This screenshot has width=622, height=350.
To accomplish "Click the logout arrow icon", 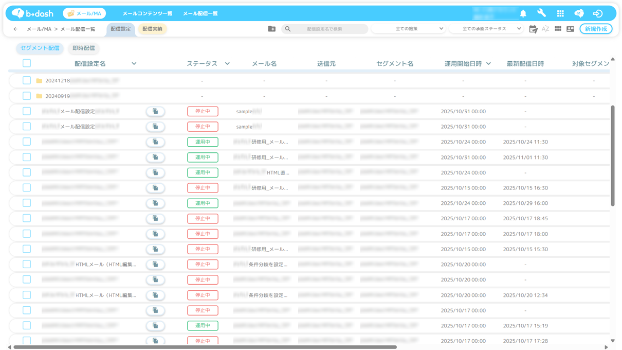I will 597,13.
